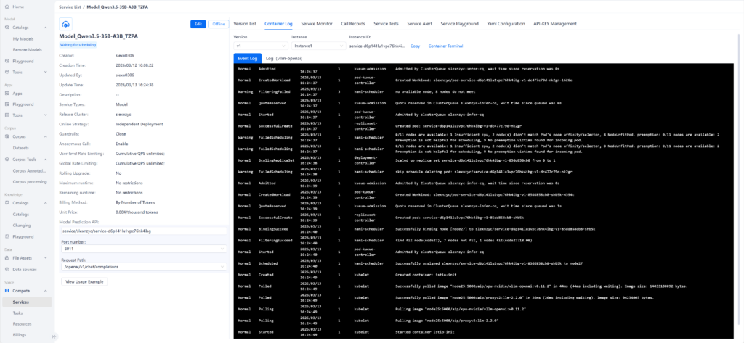Click the File Assets icon
Viewport: 744px width, 343px height.
[x=7, y=257]
